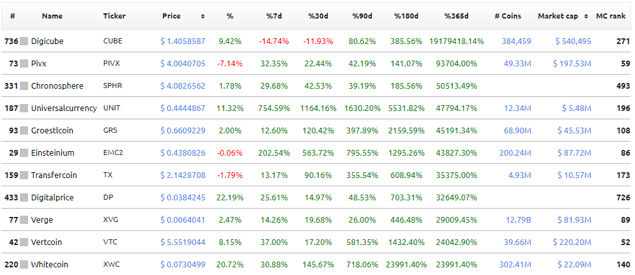Viewport: 635px width, 275px height.
Task: Select Pivx's -7.14% daily change
Action: coord(229,64)
